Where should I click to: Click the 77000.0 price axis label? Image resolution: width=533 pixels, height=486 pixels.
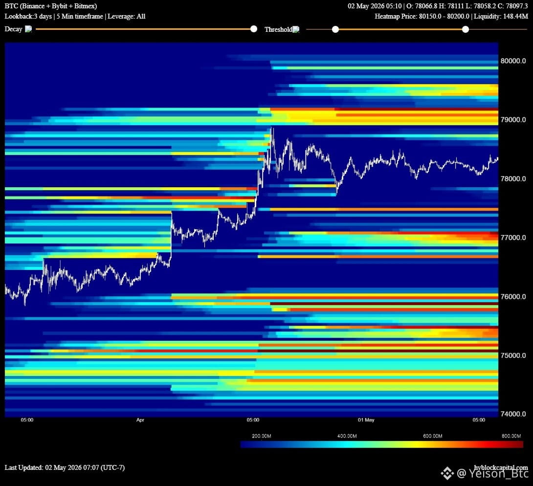[x=513, y=237]
